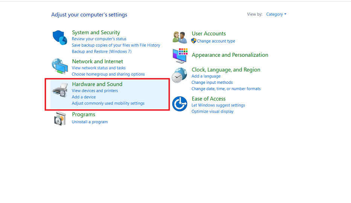This screenshot has height=203, width=351.
Task: Select Optimize visual display link
Action: click(x=213, y=112)
